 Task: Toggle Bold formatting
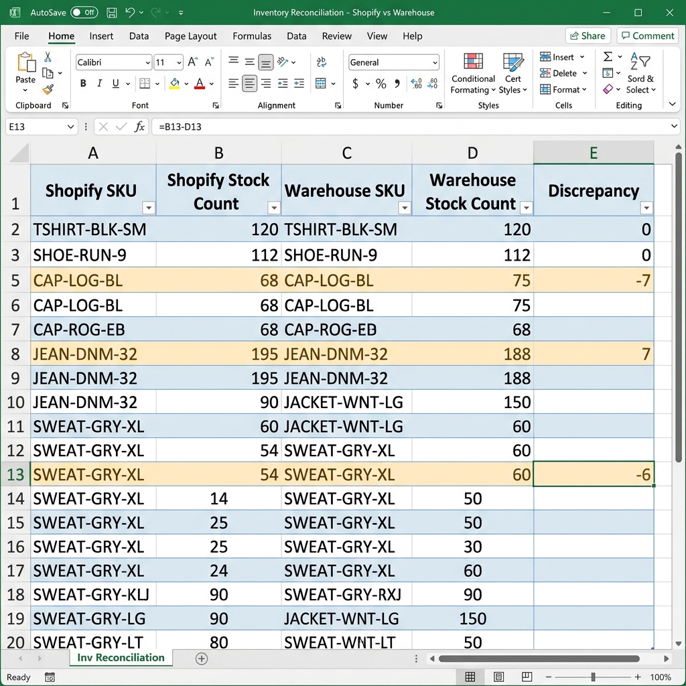[x=83, y=83]
